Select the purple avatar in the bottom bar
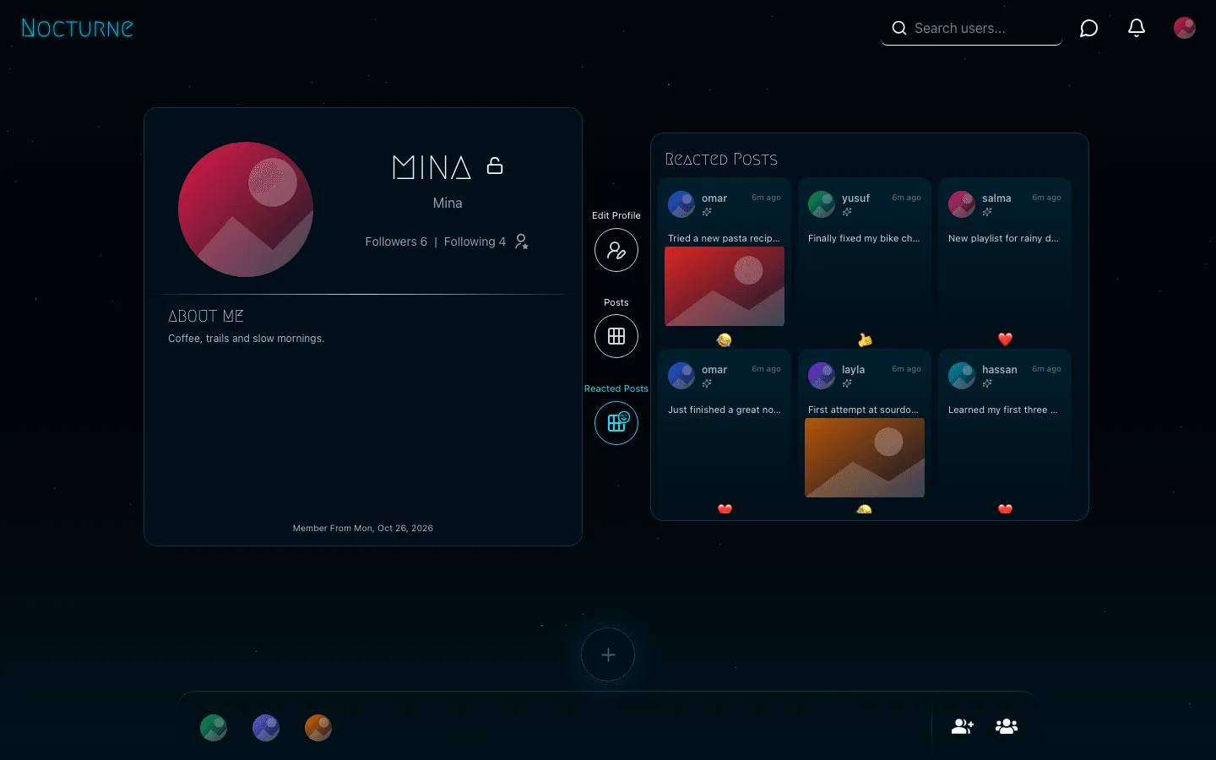This screenshot has width=1216, height=760. tap(266, 727)
